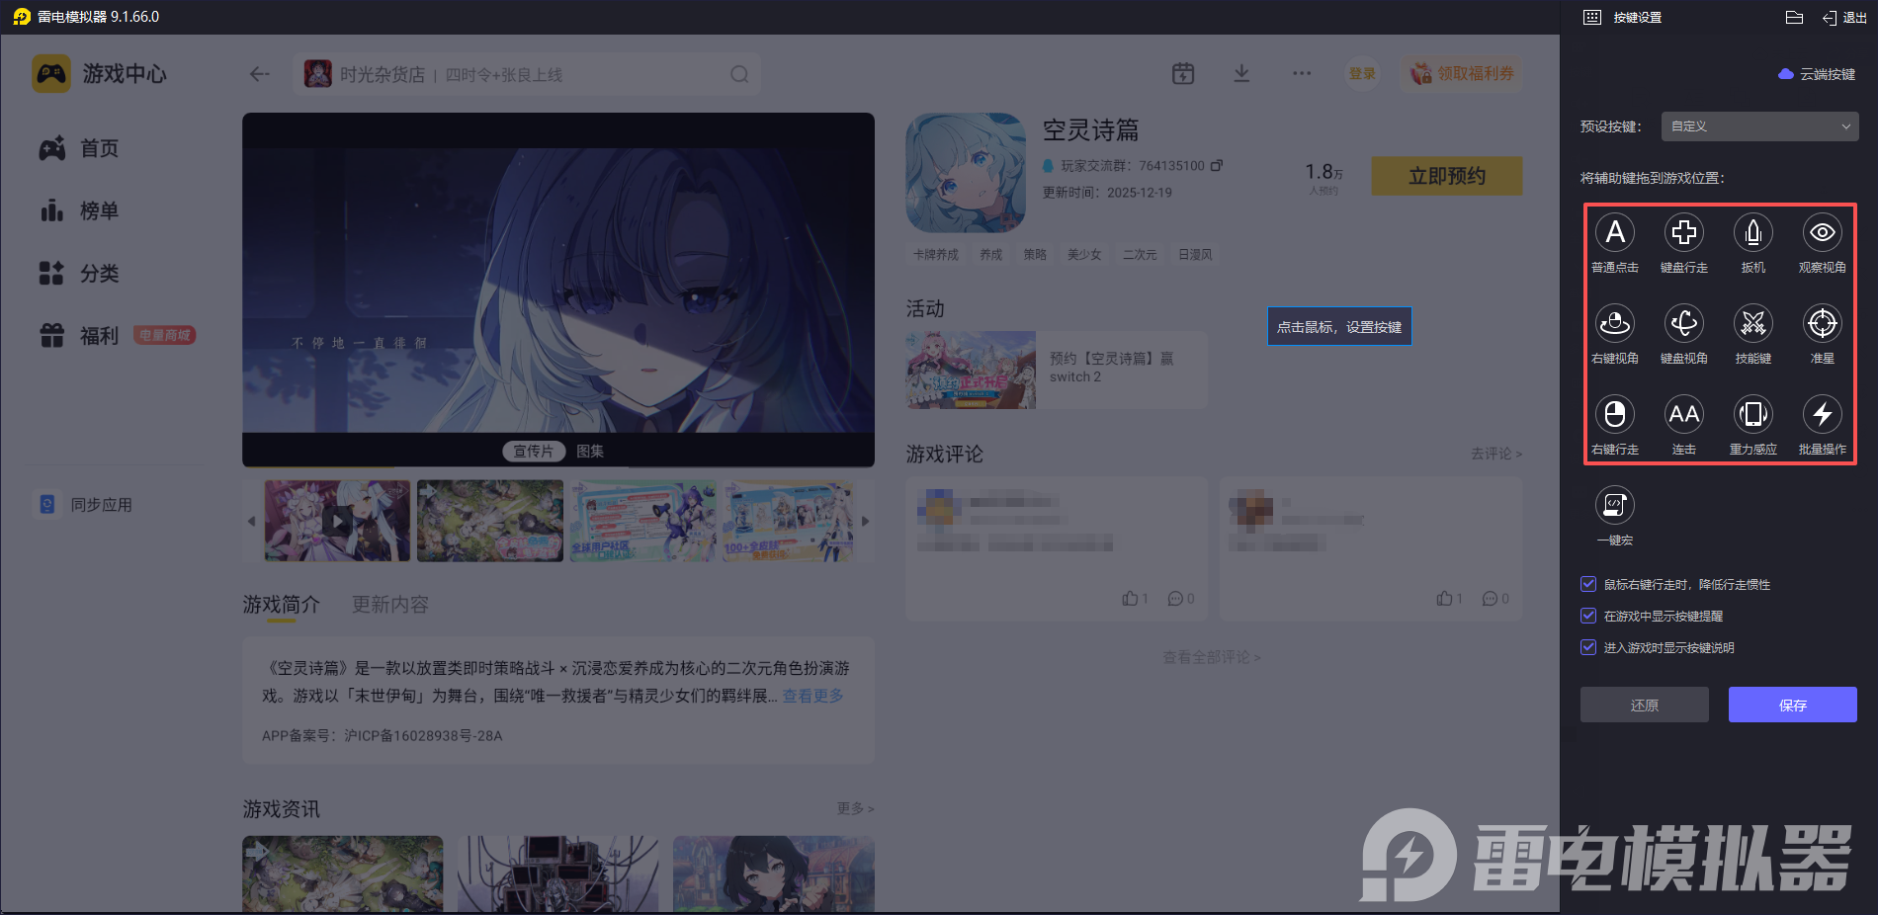Click the 游戏中心 gamepad logo
The height and width of the screenshot is (915, 1878).
point(51,74)
